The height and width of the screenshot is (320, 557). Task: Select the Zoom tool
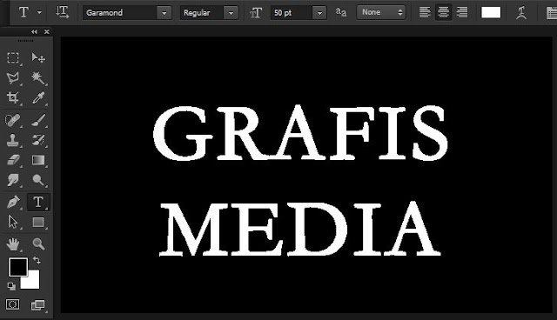coord(38,244)
